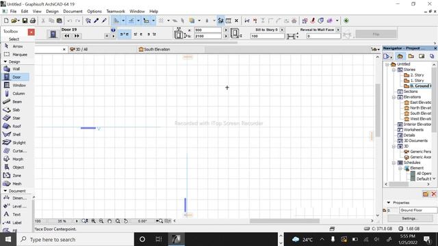Image resolution: width=438 pixels, height=246 pixels.
Task: Open the Teamwork menu
Action: (x=116, y=11)
